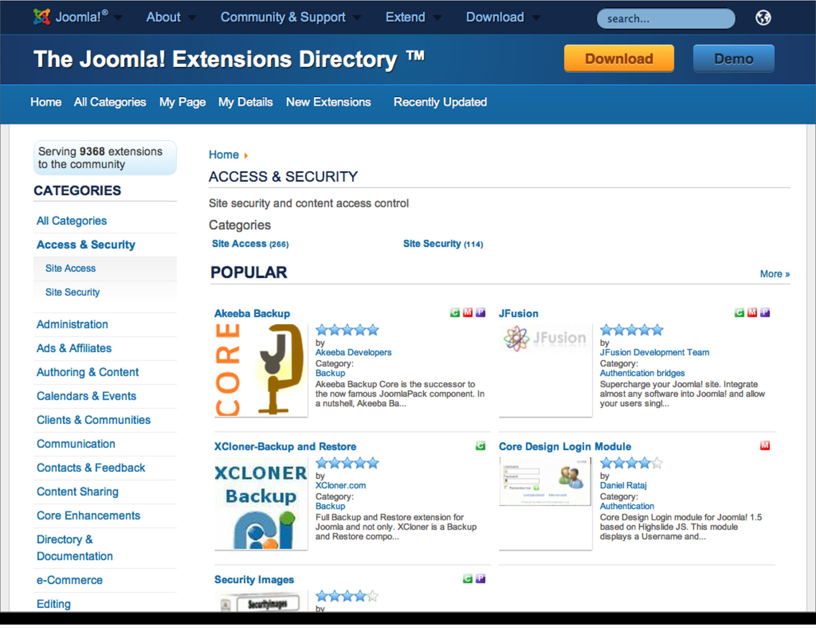Screen dimensions: 816x628
Task: Open JFusion Development Team author link
Action: pos(654,352)
